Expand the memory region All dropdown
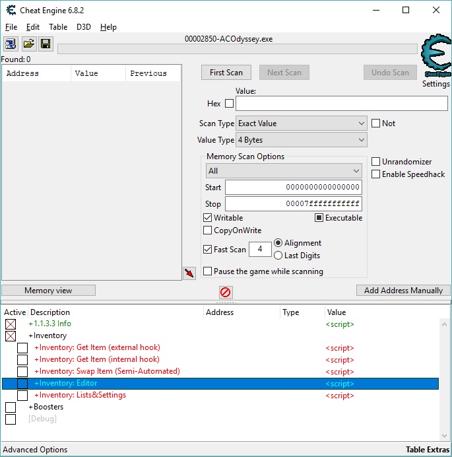The height and width of the screenshot is (457, 452). click(x=284, y=171)
